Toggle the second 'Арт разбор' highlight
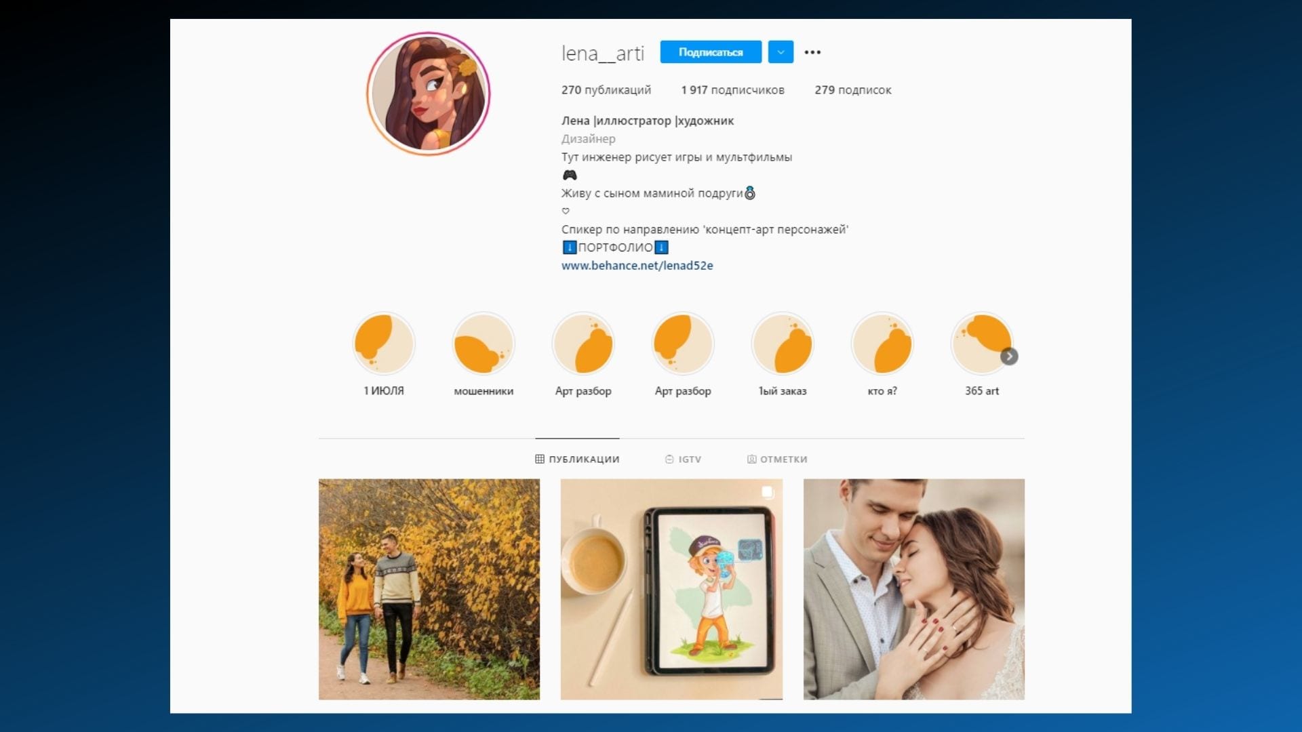This screenshot has height=732, width=1302. pyautogui.click(x=682, y=355)
